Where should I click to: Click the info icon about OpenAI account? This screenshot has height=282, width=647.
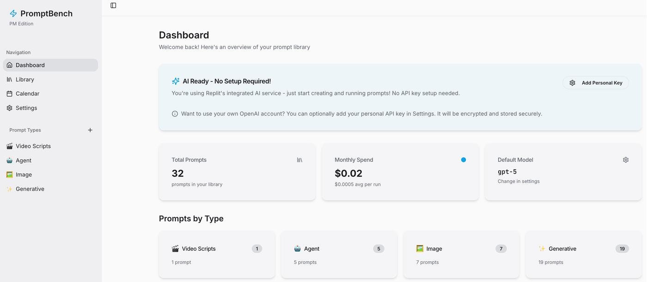tap(175, 114)
